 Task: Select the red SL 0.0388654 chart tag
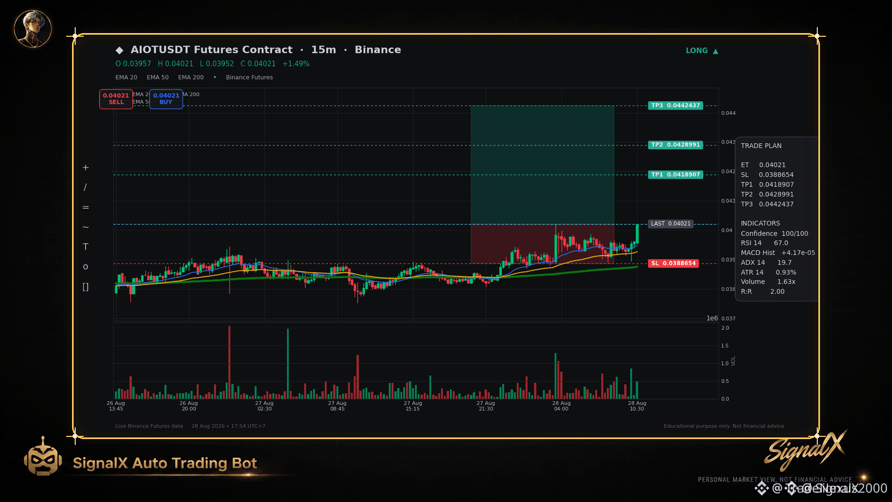pyautogui.click(x=673, y=264)
